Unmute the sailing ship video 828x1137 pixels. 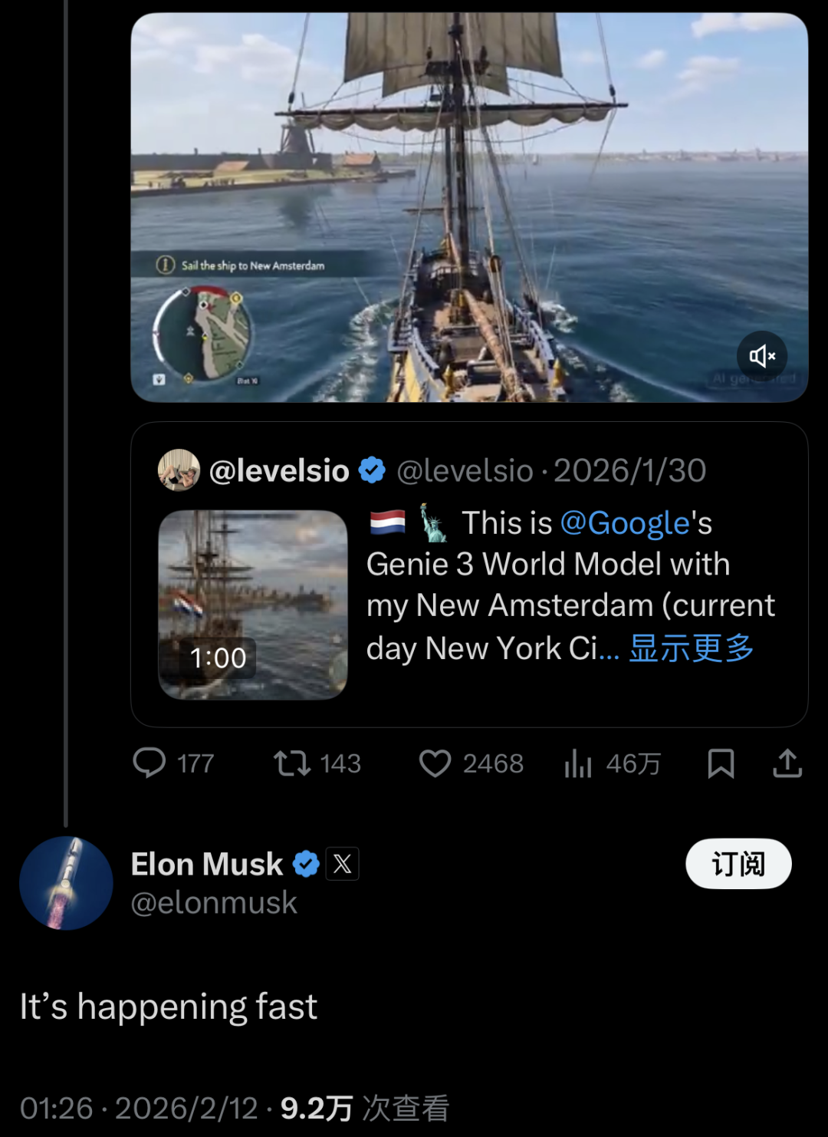[x=762, y=356]
